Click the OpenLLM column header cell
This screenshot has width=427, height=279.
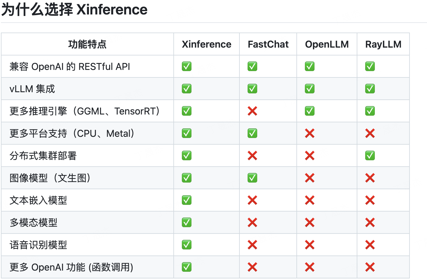tap(327, 44)
